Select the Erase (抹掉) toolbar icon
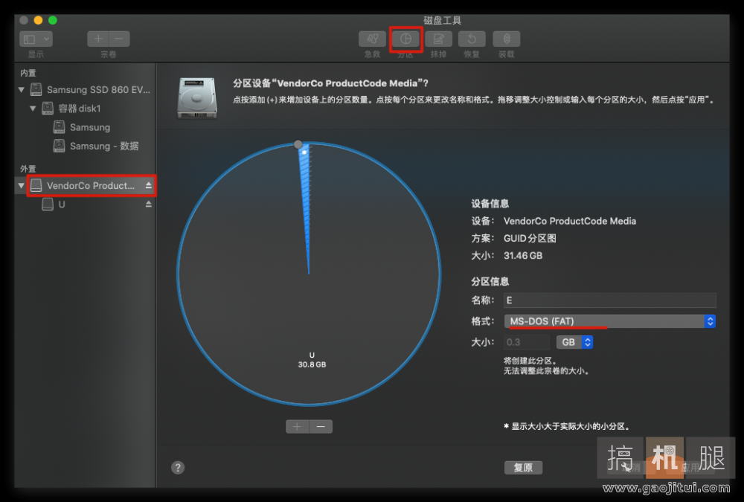744x502 pixels. 438,39
